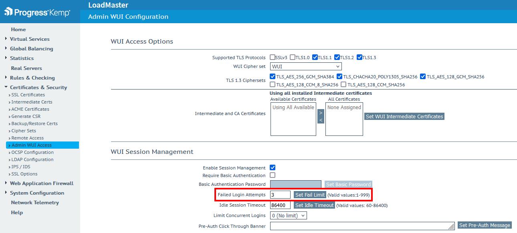The width and height of the screenshot is (517, 233).
Task: Click Set Pre-Auth Message button
Action: [485, 225]
